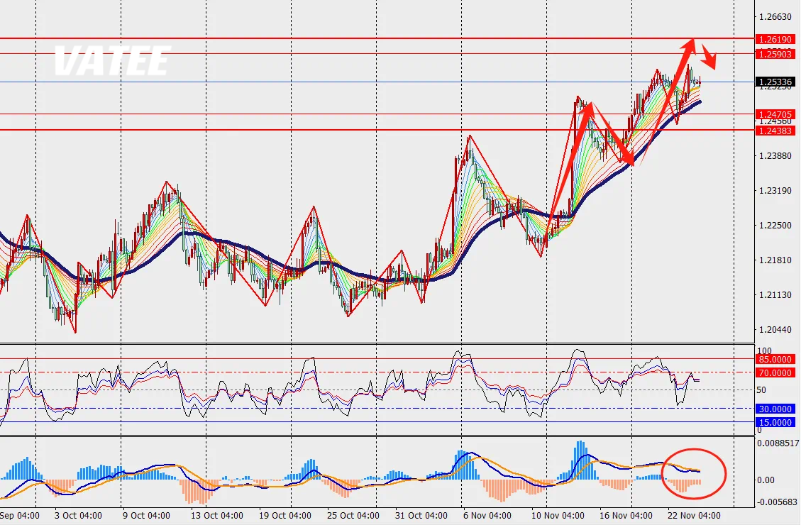Click the 1.22500 price axis value
This screenshot has width=801, height=525.
[774, 226]
